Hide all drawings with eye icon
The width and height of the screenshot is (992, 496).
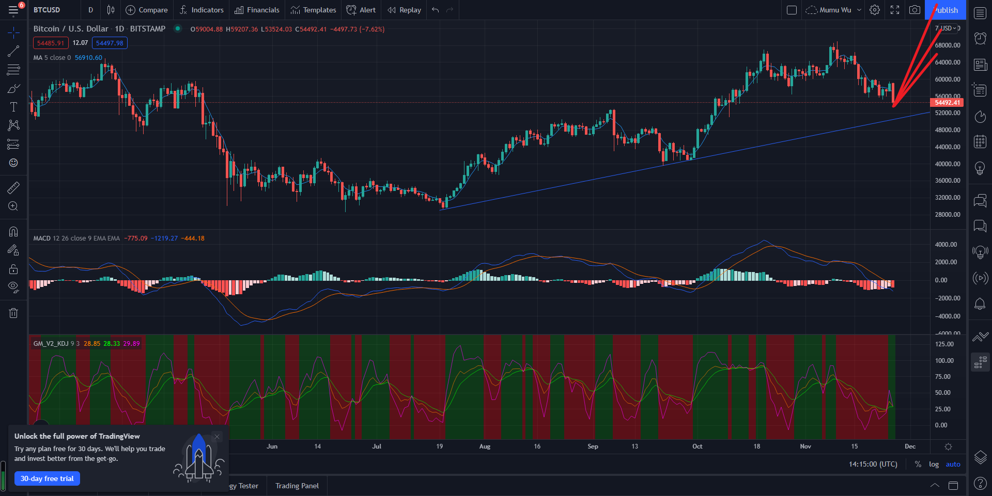[x=13, y=287]
